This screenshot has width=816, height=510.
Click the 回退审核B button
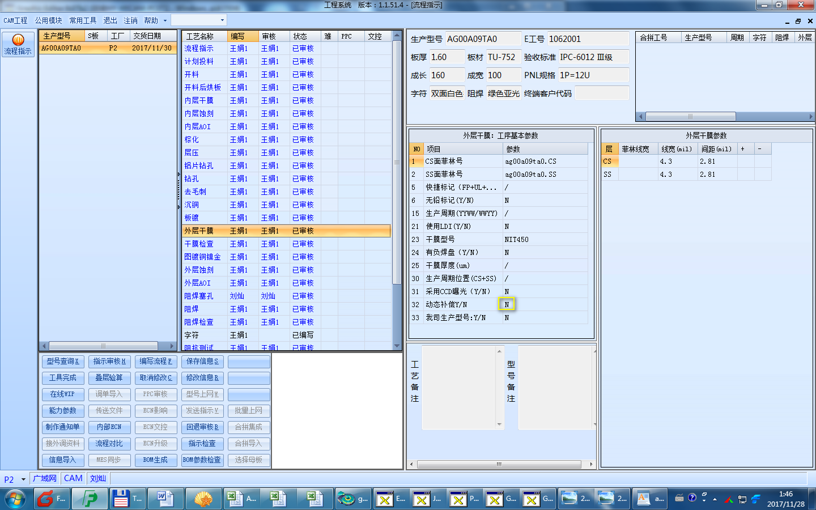pos(202,427)
